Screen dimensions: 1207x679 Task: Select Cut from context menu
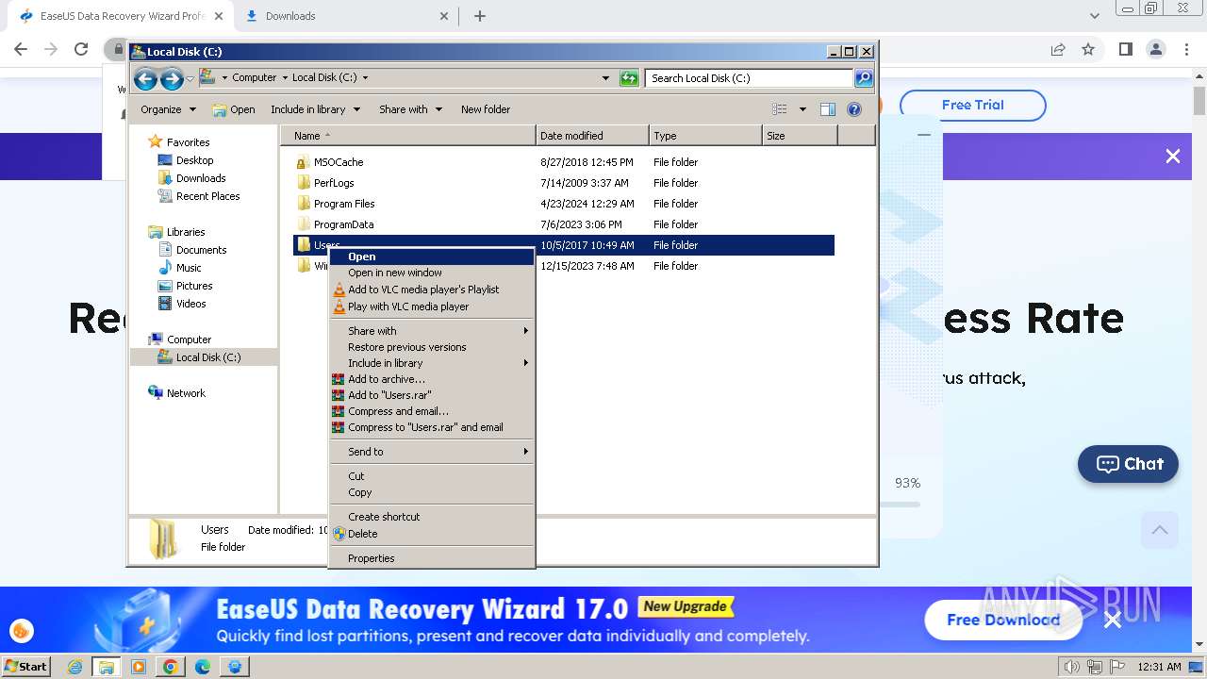pos(431,476)
